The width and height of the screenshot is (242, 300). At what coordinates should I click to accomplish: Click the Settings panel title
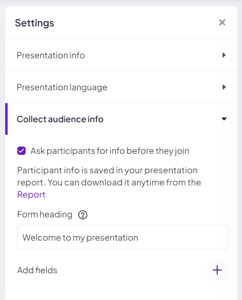[35, 23]
